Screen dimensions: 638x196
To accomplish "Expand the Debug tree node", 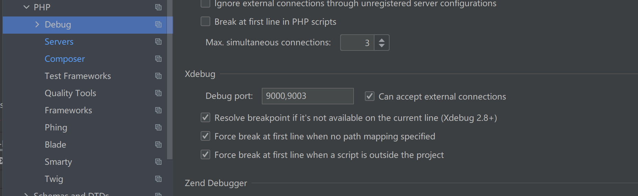I will click(37, 24).
